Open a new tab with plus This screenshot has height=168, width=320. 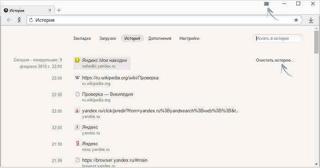coord(59,10)
